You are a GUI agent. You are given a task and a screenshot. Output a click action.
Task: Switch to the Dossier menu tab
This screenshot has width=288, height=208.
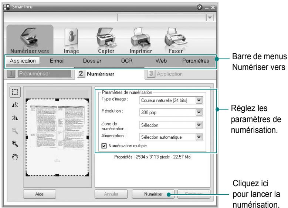(92, 61)
